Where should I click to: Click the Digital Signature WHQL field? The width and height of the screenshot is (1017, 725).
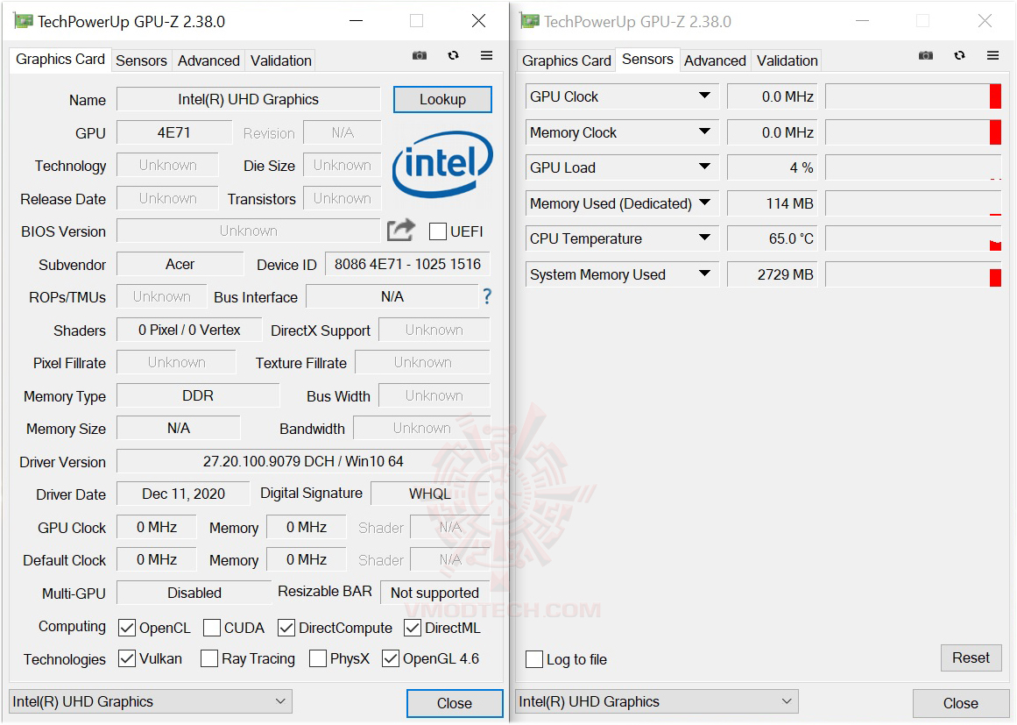tap(430, 494)
